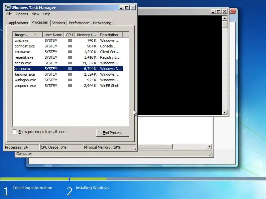This screenshot has height=199, width=266.
Task: Open the View menu
Action: 36,14
